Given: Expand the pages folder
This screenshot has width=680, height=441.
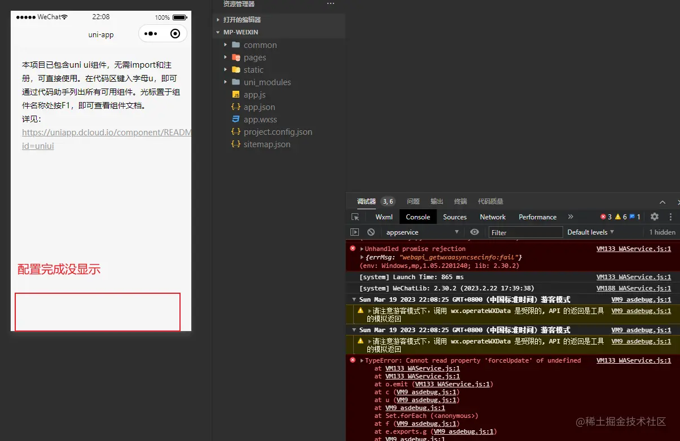Looking at the screenshot, I should pyautogui.click(x=255, y=58).
